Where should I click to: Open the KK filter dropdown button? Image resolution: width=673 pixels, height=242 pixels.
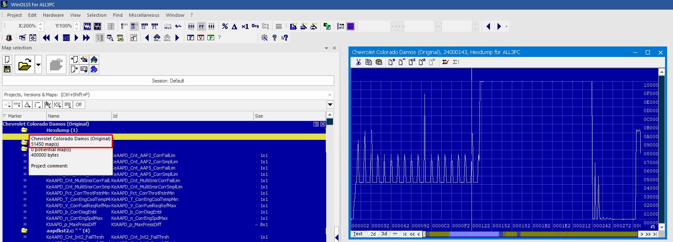point(58,105)
